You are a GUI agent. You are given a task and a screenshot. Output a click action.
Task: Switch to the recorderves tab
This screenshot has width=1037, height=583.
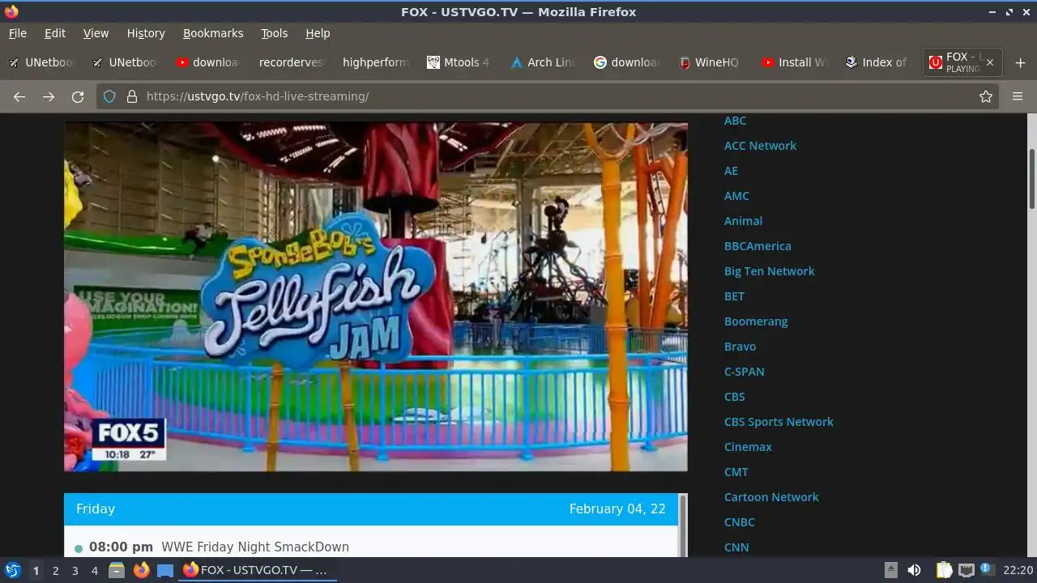point(291,62)
